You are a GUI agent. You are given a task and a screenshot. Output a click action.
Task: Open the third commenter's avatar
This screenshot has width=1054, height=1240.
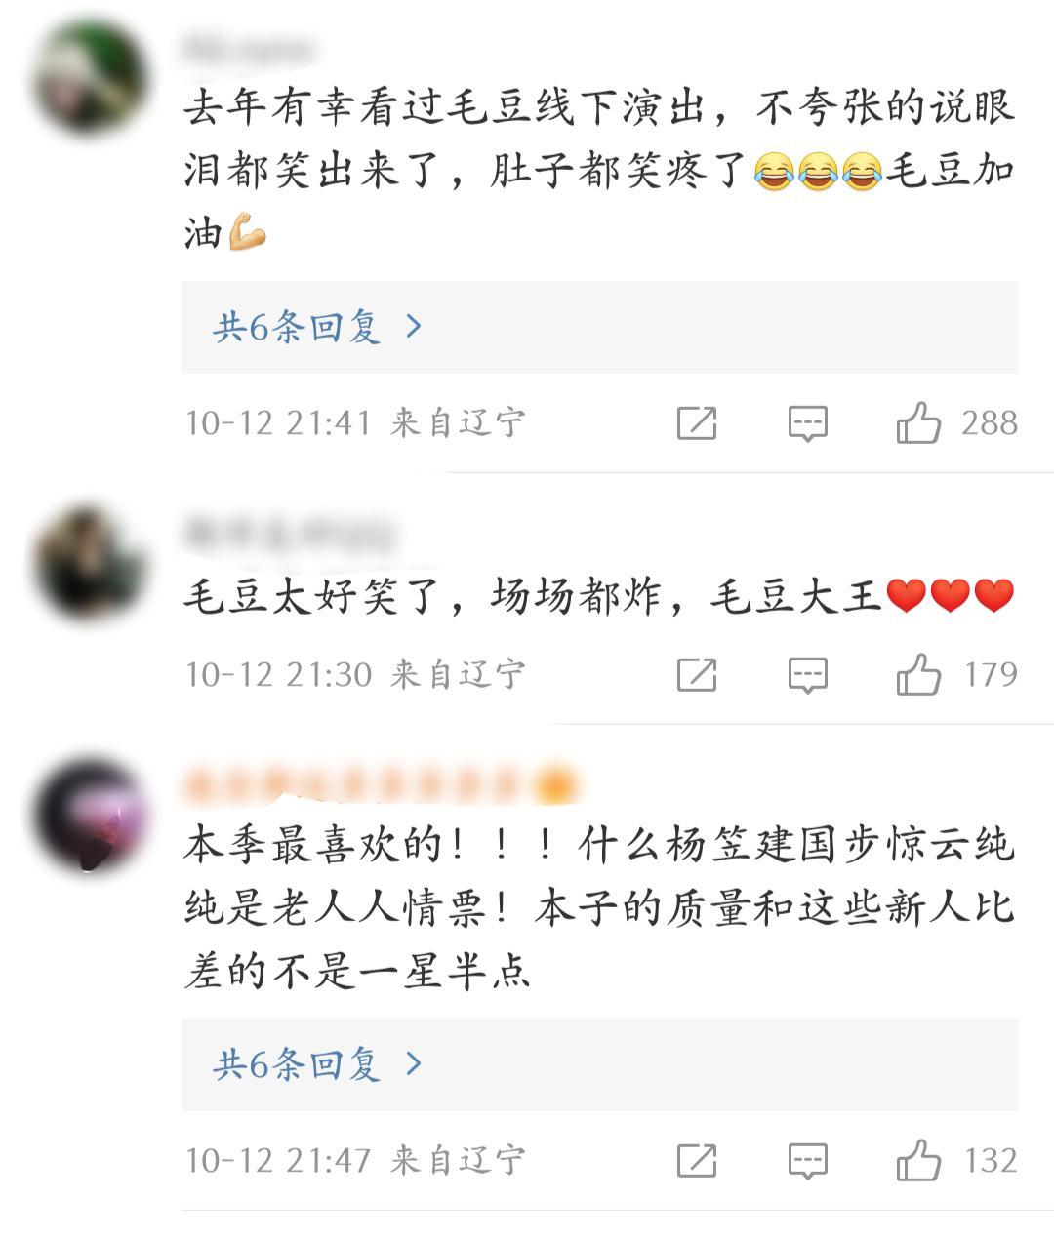pos(91,815)
